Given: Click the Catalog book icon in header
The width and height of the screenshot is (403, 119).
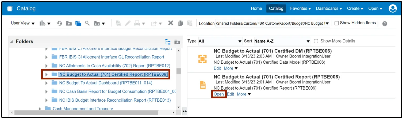Looking at the screenshot, I should 10,9.
